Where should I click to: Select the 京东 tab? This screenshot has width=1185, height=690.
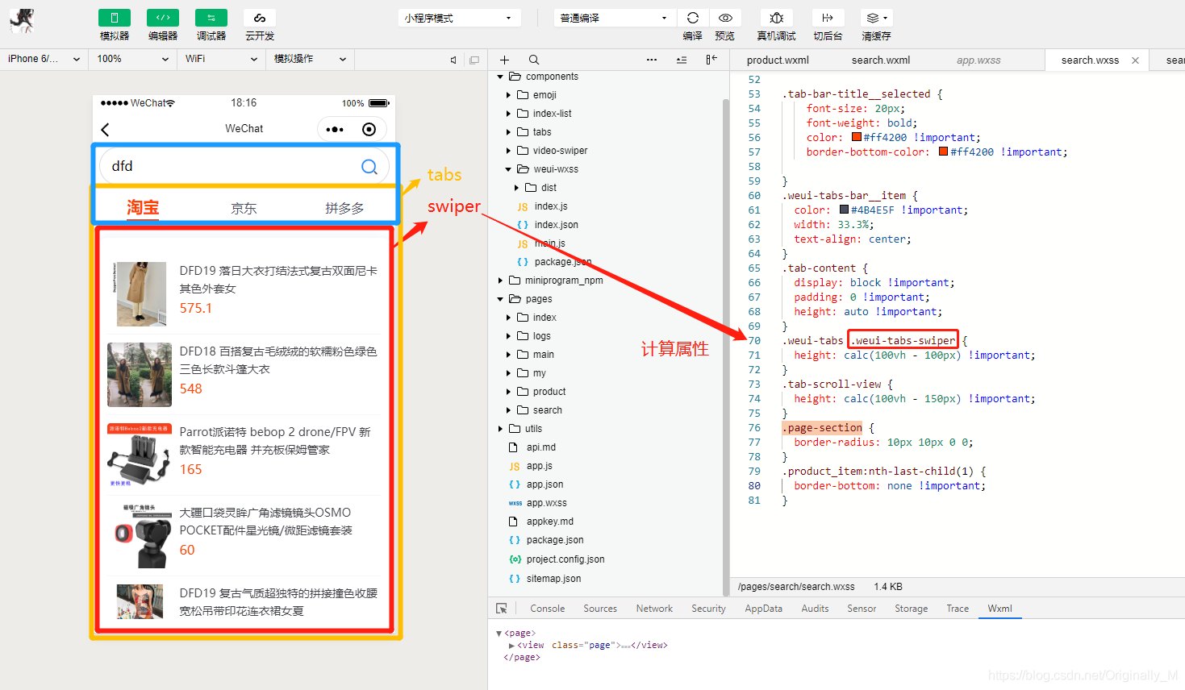[x=244, y=208]
